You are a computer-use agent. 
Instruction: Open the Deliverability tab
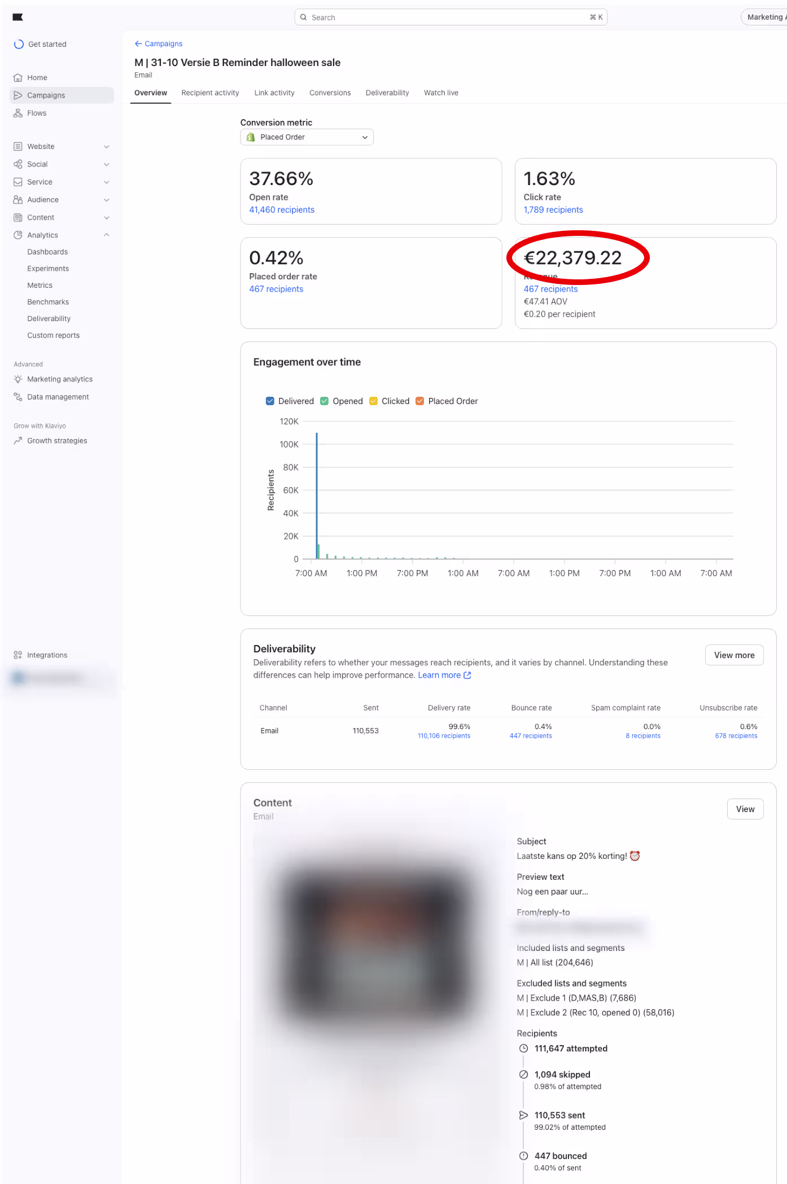[387, 93]
